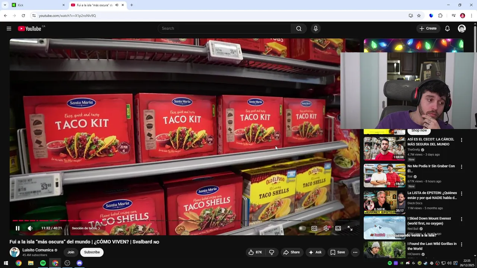Click the address bar URL
Viewport: 477px width, 268px height.
click(x=67, y=16)
